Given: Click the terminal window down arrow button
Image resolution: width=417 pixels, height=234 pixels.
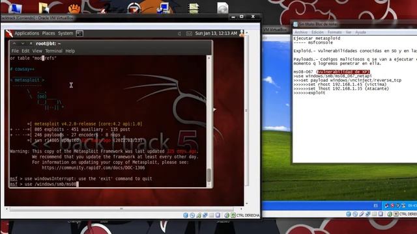Looking at the screenshot, I should [23, 44].
